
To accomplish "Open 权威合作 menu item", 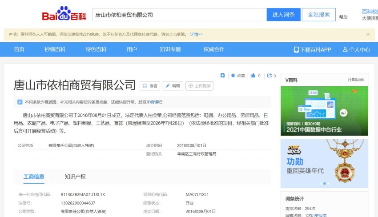I will [x=214, y=49].
